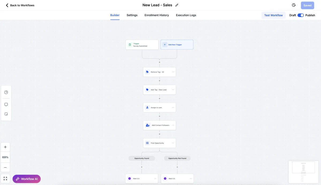The width and height of the screenshot is (321, 185).
Task: Select the Survey Submitted trigger node
Action: [x=142, y=45]
